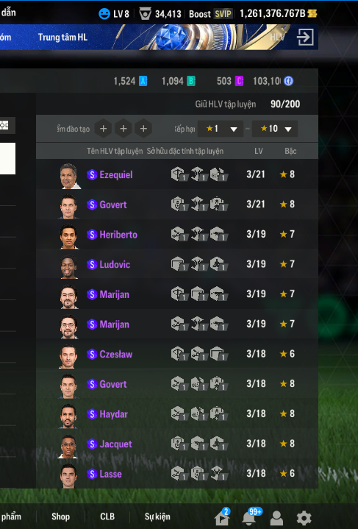This screenshot has width=358, height=529.
Task: Expand the minimum rank ★1 dropdown
Action: pyautogui.click(x=221, y=129)
